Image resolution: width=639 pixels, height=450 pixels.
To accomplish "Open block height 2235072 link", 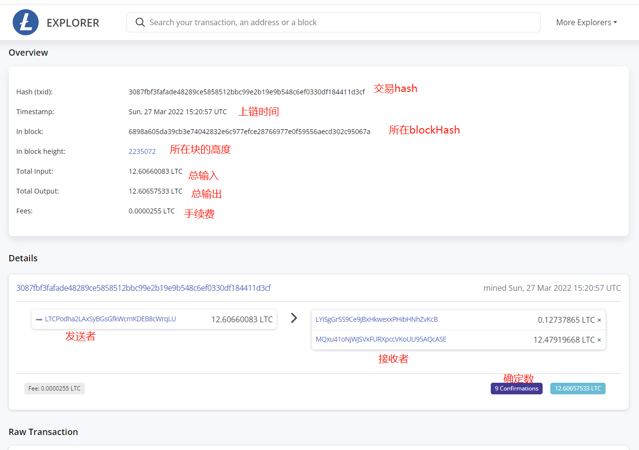I will tap(142, 151).
